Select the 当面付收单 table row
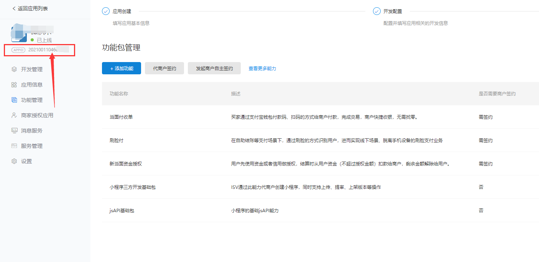 (121, 117)
